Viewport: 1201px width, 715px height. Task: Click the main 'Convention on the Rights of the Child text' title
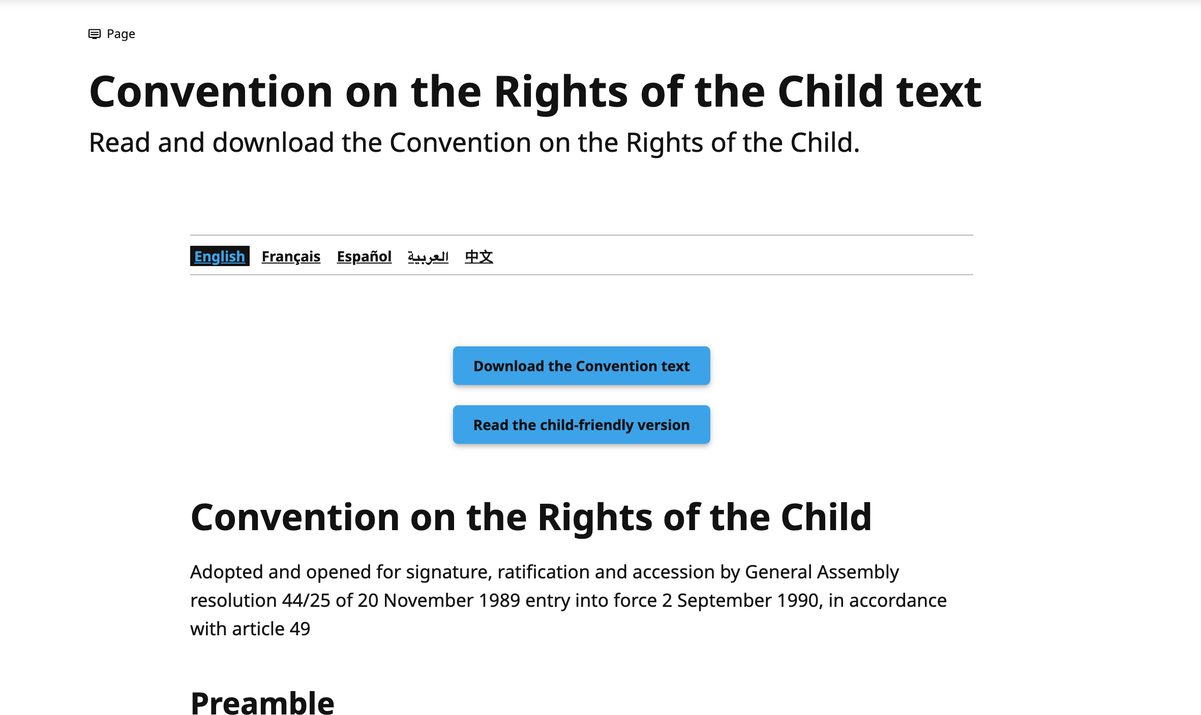535,92
